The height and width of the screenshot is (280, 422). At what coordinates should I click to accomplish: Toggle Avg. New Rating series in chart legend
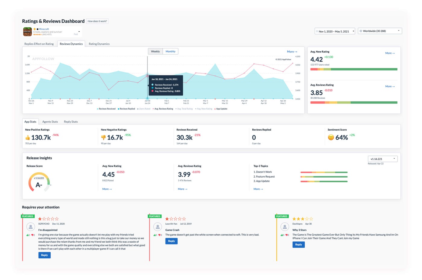click(x=203, y=109)
